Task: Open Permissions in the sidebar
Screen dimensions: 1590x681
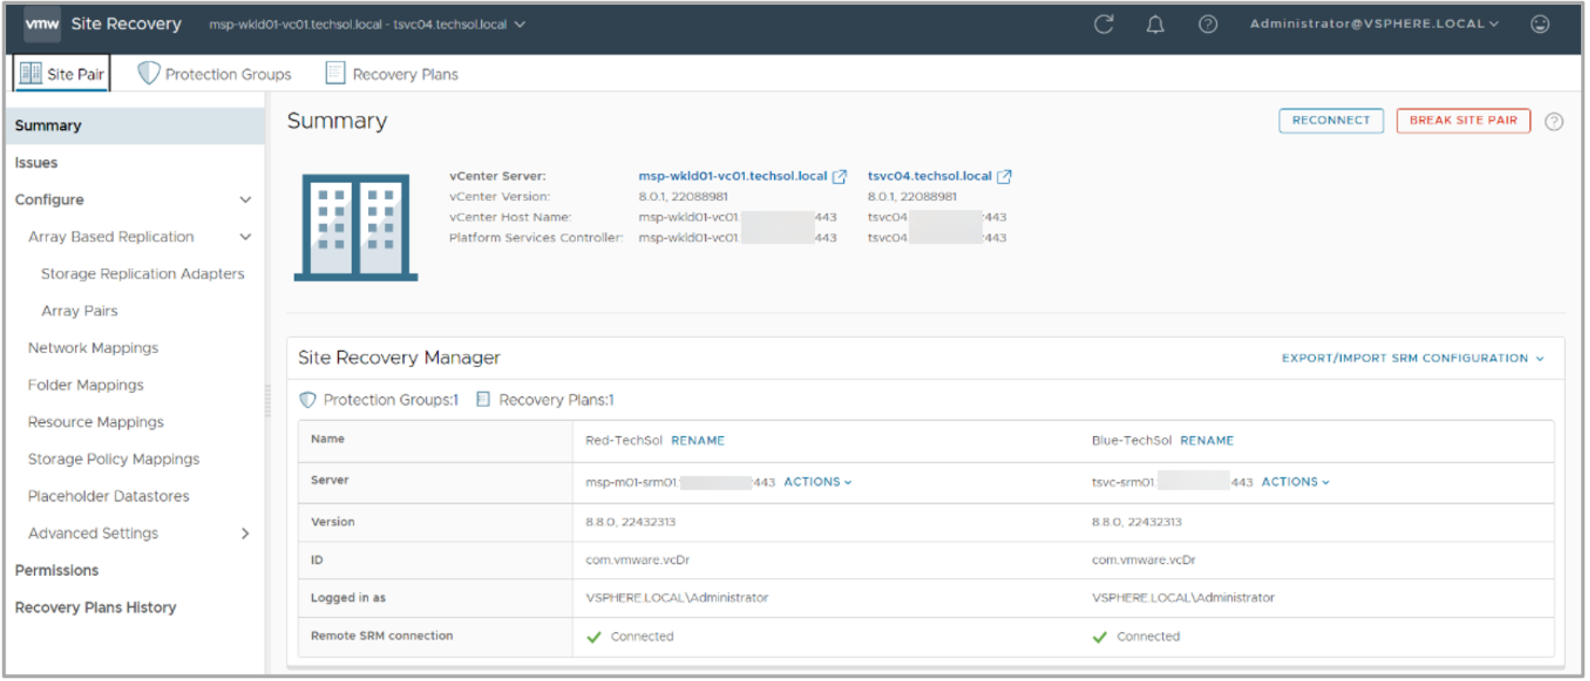Action: pyautogui.click(x=57, y=570)
